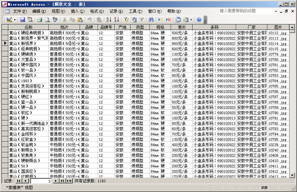Open the 插入(I) menu

tap(78, 11)
